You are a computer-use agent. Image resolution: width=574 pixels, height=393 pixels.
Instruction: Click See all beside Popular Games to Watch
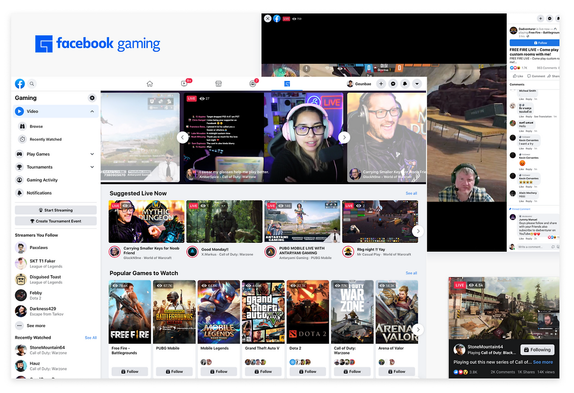(411, 273)
